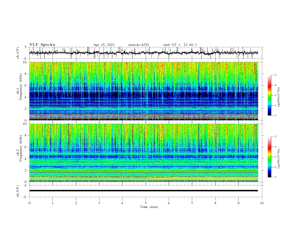Click the ch.1 spectrogram plot
Viewport: 295px width, 228px height.
click(144, 91)
